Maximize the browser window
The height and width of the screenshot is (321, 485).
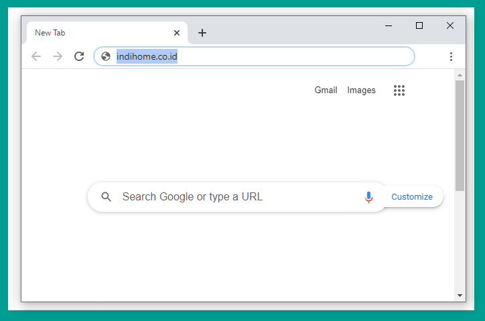coord(419,25)
